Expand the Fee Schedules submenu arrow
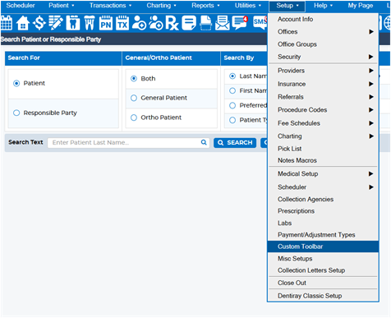The image size is (391, 318). [x=371, y=123]
